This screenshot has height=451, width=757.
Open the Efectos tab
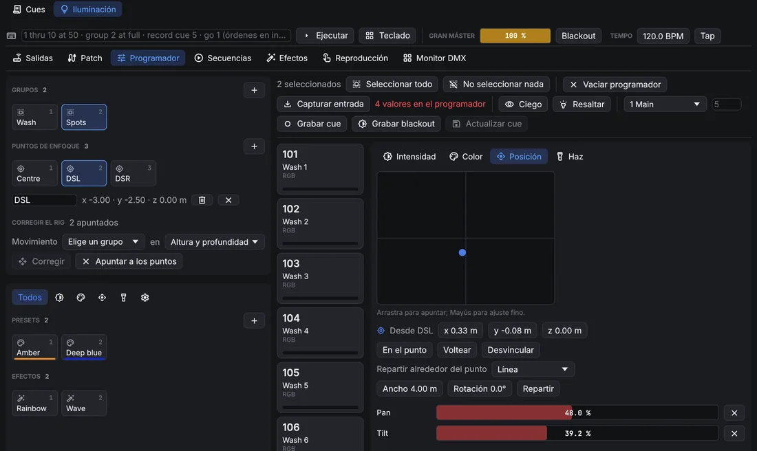pos(287,58)
